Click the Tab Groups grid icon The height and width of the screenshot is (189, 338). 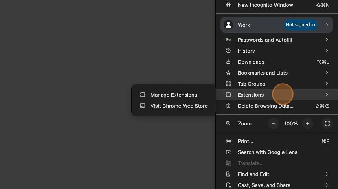pyautogui.click(x=228, y=84)
